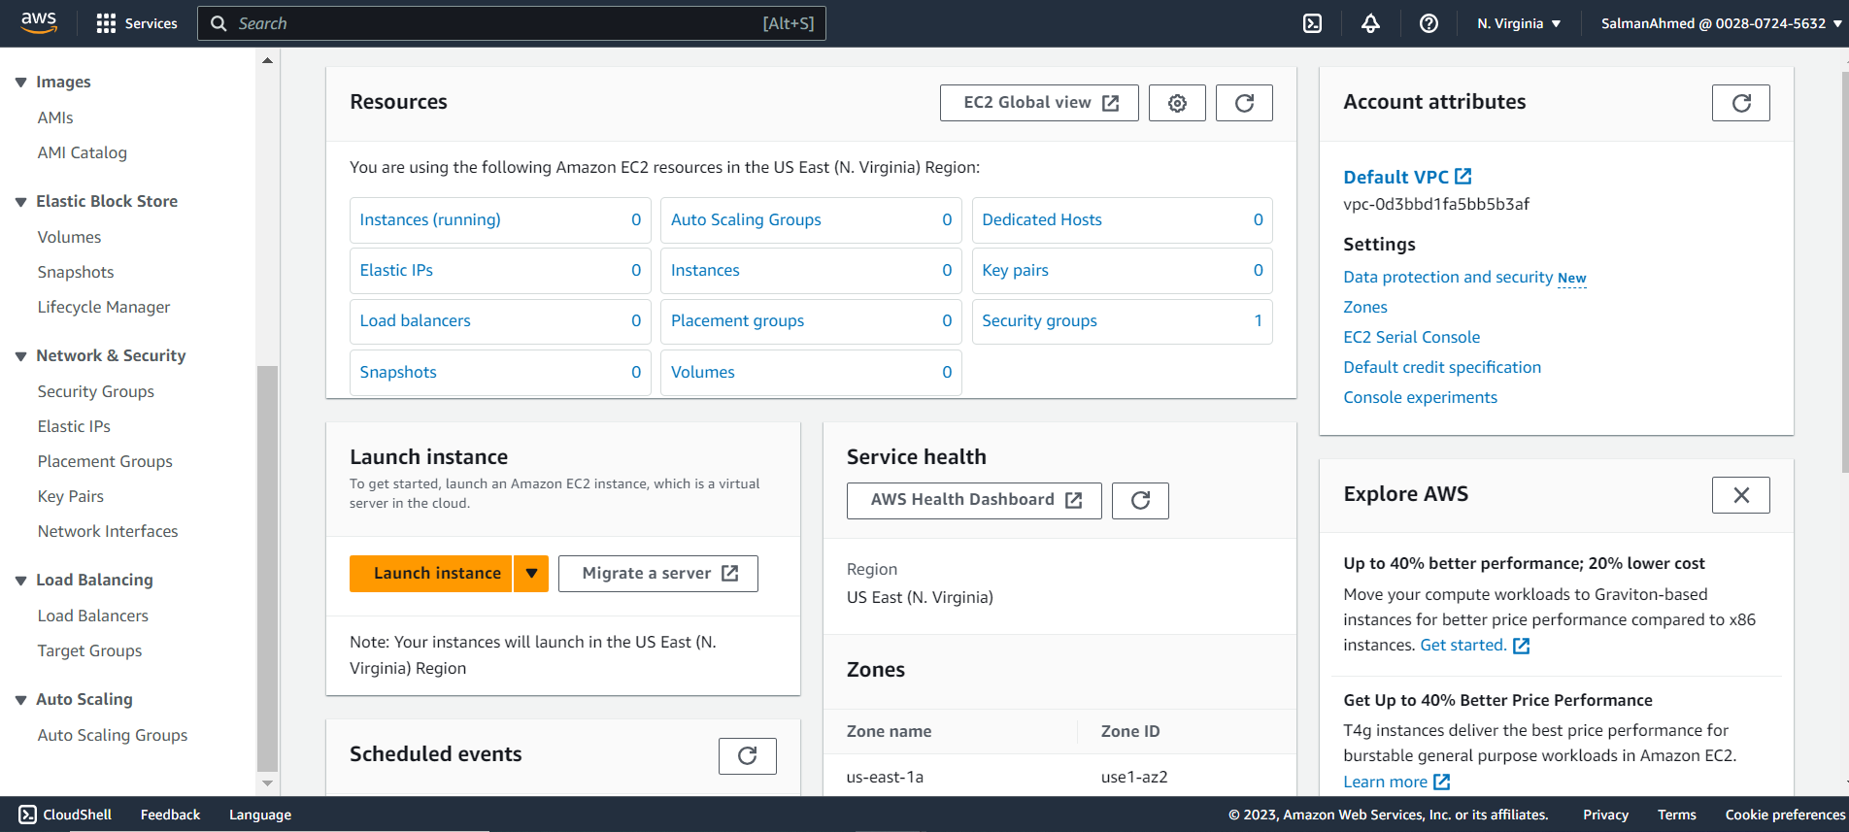Open Placement groups resource card
This screenshot has width=1849, height=832.
[811, 321]
